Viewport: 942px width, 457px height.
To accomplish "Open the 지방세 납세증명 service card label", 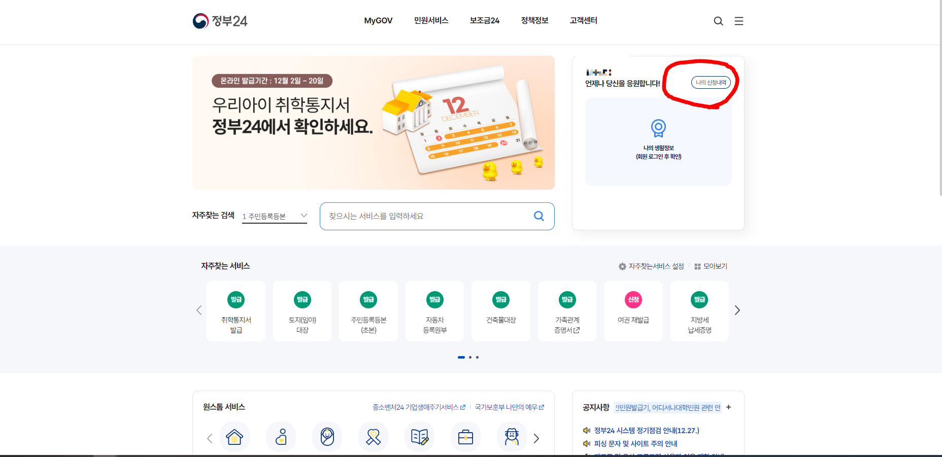I will pyautogui.click(x=700, y=325).
